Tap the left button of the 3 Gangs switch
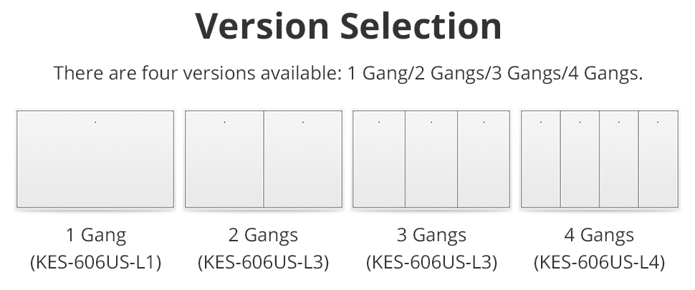 coord(379,159)
